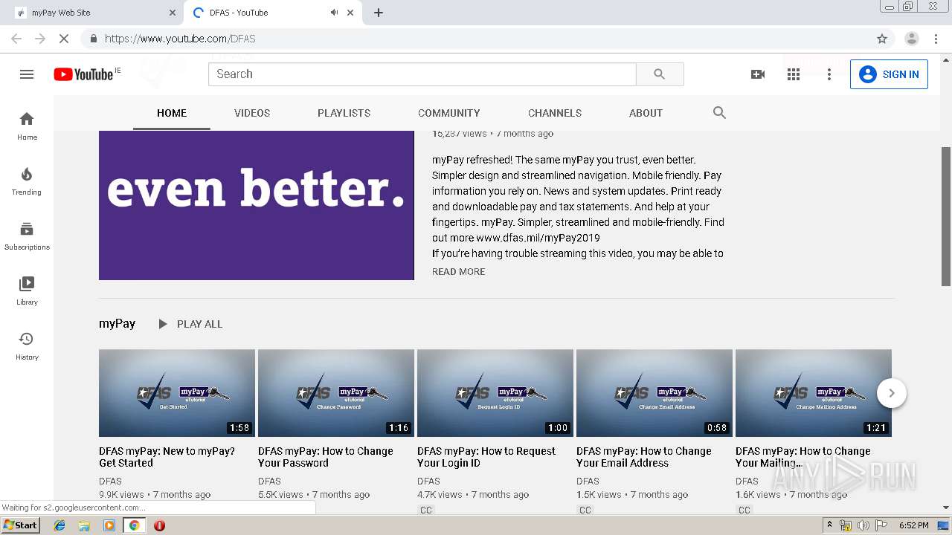The height and width of the screenshot is (535, 952).
Task: Switch to Chrome in the taskbar
Action: point(134,525)
